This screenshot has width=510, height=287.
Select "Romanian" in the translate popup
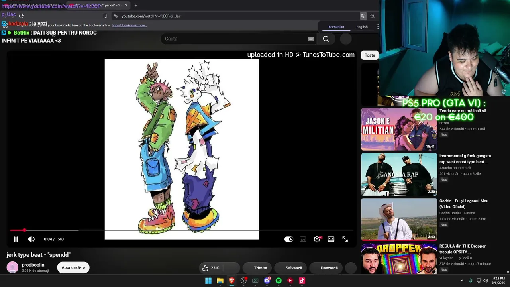tap(336, 27)
